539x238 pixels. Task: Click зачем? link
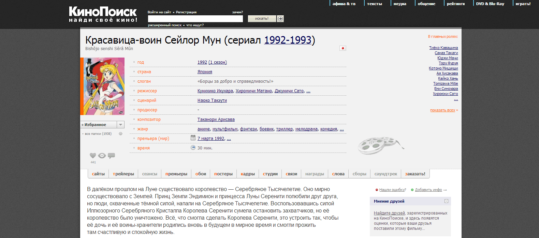[237, 12]
